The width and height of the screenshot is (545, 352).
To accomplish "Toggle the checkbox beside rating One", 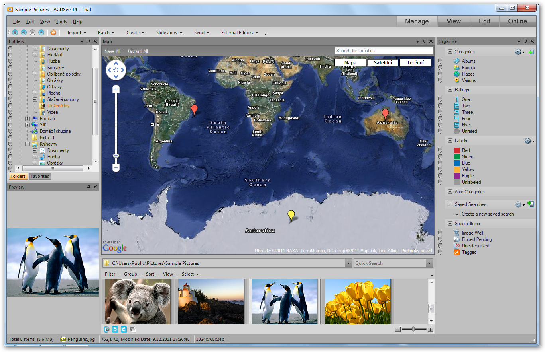I will (x=440, y=99).
